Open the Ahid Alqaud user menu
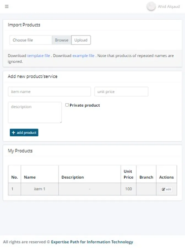This screenshot has height=248, width=185. (169, 7)
